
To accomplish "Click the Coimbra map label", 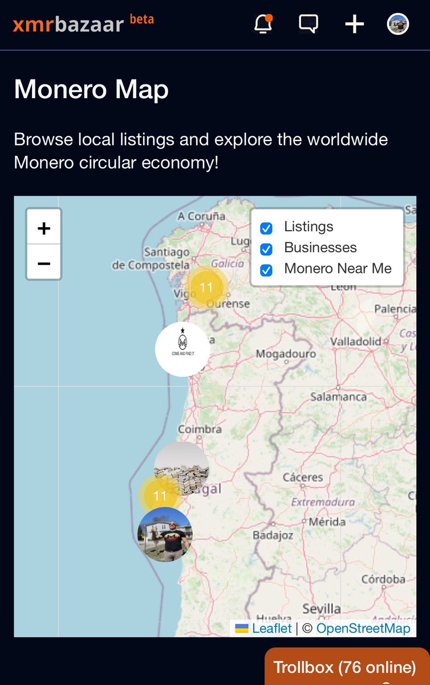I will (200, 429).
